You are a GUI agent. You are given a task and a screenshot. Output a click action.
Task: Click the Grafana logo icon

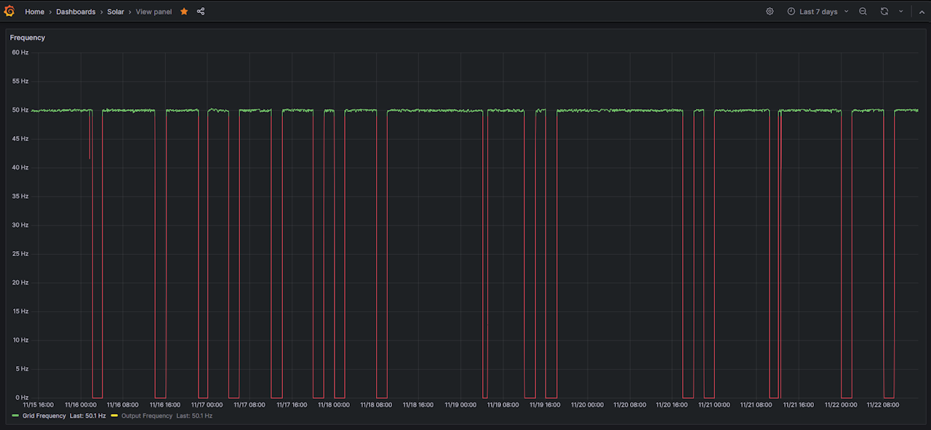9,12
